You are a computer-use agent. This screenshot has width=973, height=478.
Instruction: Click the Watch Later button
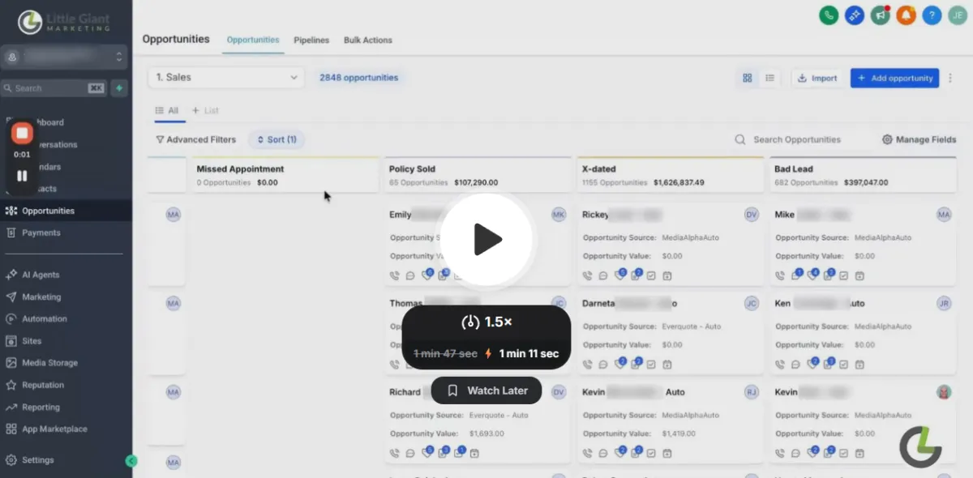[x=486, y=391]
